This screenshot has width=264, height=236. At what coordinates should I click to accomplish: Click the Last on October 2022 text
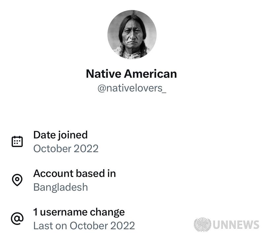point(84,226)
